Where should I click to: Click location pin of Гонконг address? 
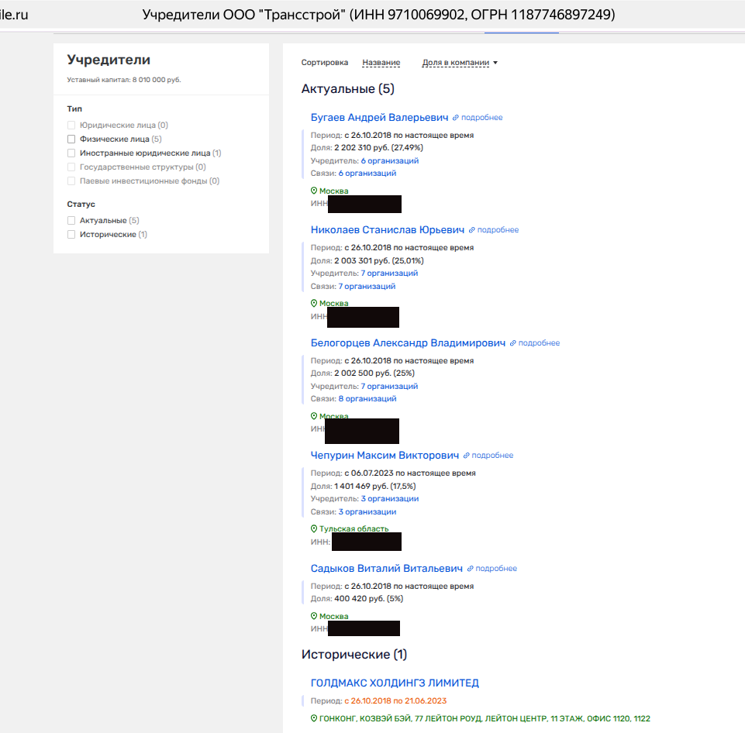(x=314, y=718)
